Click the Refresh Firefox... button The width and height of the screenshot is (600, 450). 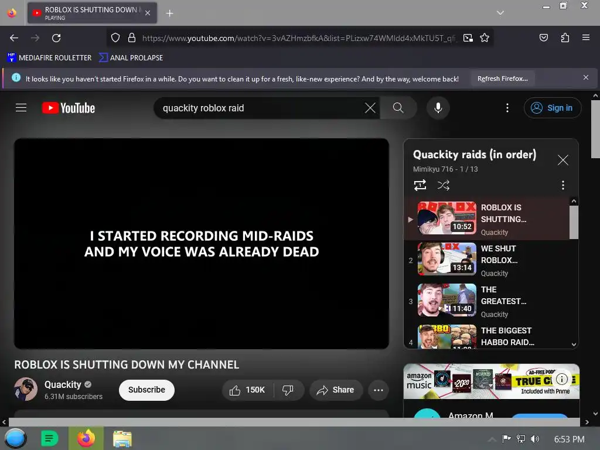tap(502, 79)
